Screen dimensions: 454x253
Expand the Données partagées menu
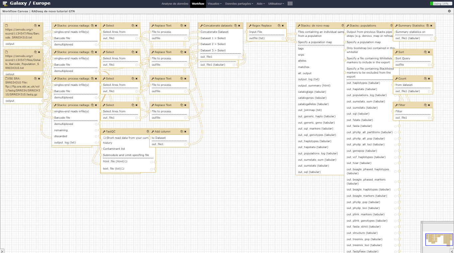[x=239, y=4]
